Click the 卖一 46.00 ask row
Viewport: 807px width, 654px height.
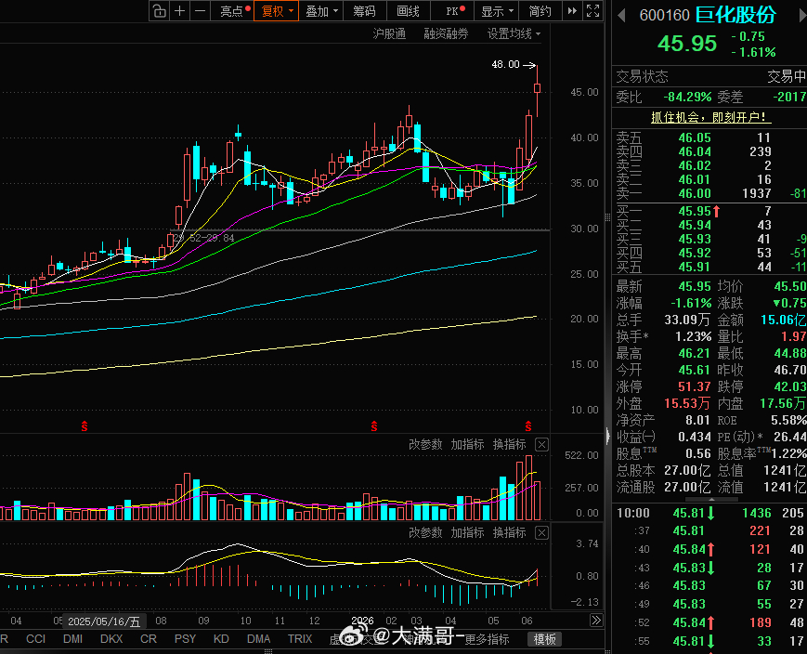709,193
